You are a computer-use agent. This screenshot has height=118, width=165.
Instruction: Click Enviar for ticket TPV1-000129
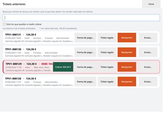(148, 67)
